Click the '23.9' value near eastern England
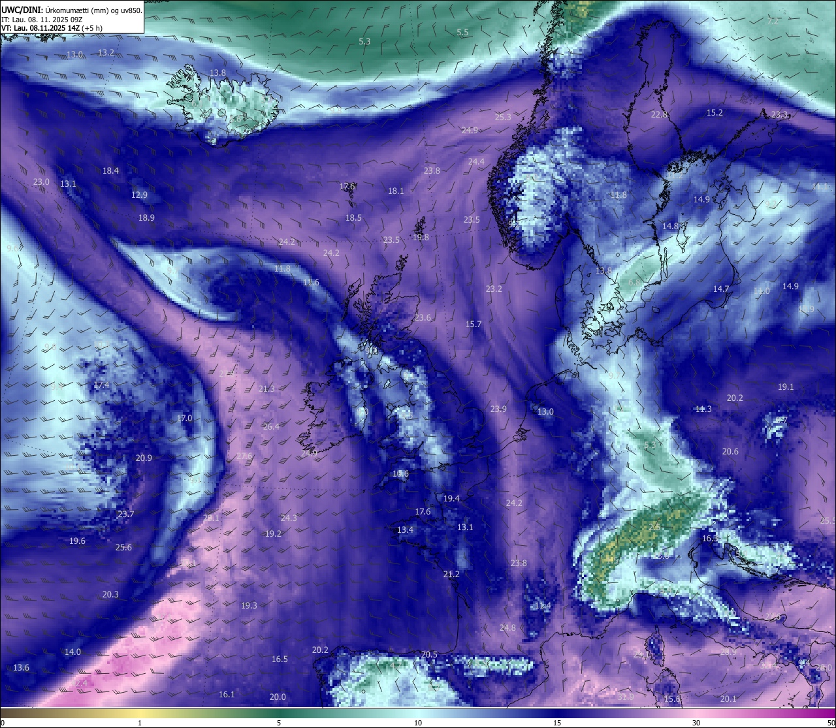This screenshot has height=728, width=836. [x=498, y=409]
